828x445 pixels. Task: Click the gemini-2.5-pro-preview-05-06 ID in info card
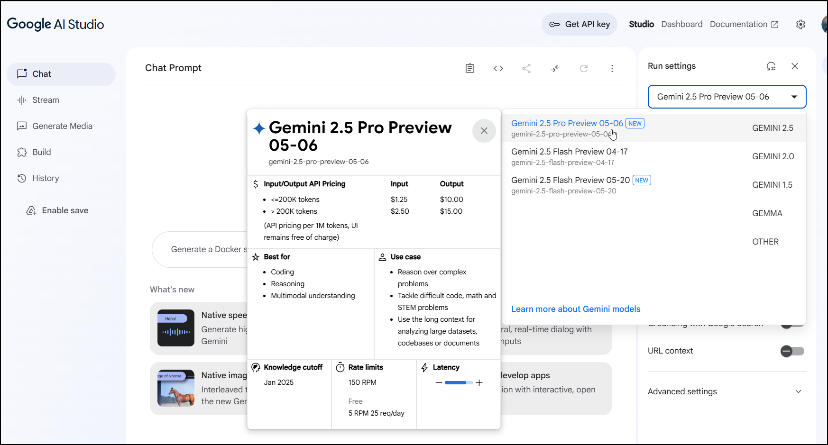pos(319,162)
